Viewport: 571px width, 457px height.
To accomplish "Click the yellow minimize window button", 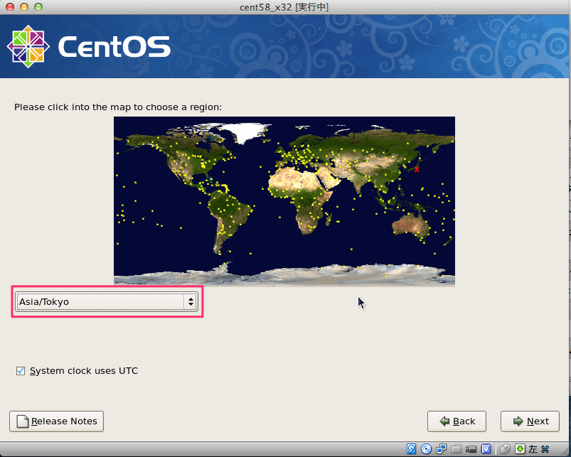I will (24, 7).
